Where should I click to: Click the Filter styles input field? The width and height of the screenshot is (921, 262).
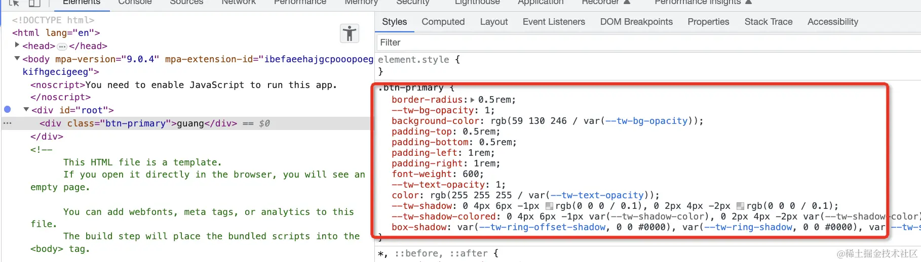tap(648, 42)
